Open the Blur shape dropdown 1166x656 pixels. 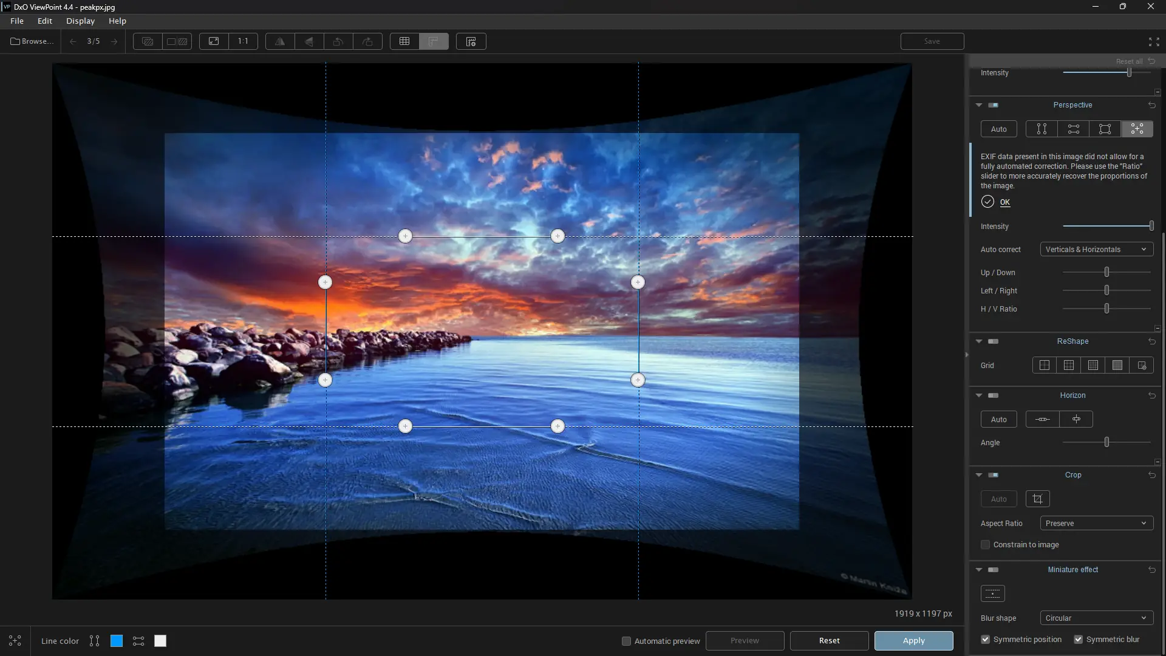[x=1096, y=617]
